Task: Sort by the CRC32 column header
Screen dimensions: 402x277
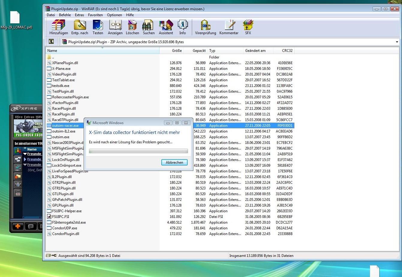Action: (x=284, y=51)
